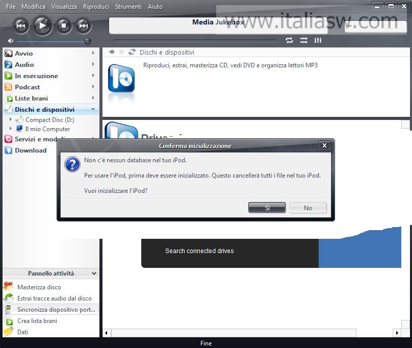The height and width of the screenshot is (348, 412).
Task: Click horizontal scrollbar left arrow
Action: [x=106, y=333]
